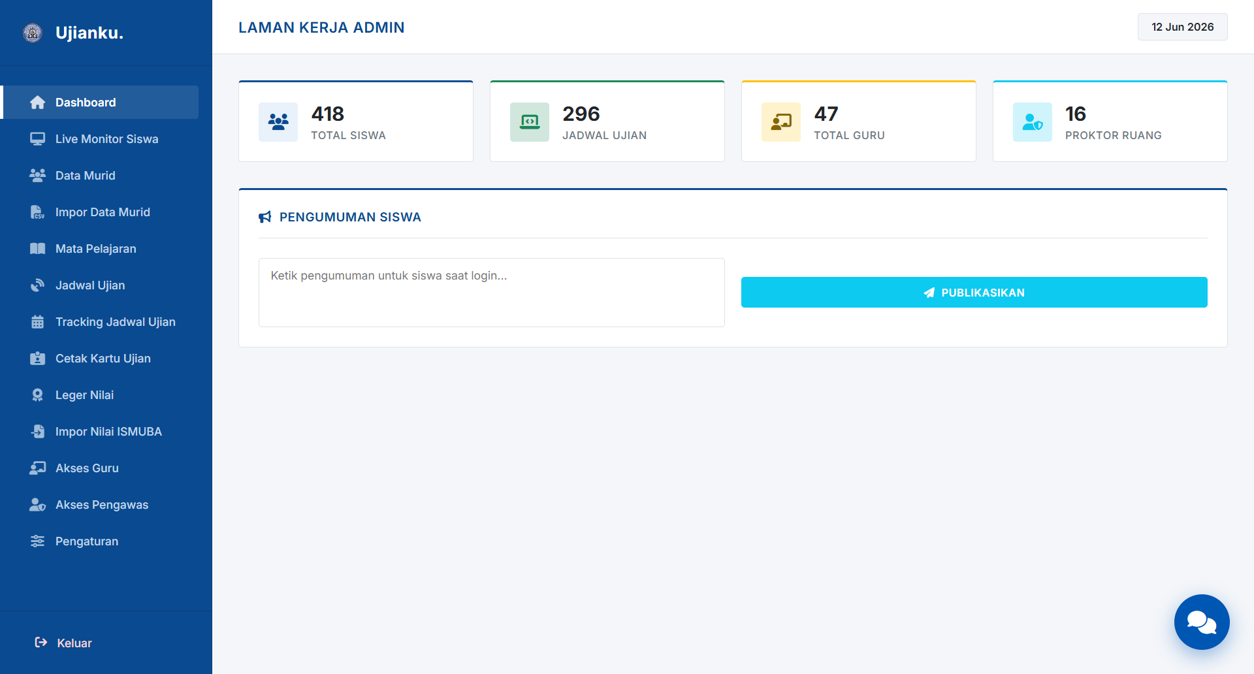The height and width of the screenshot is (674, 1254).
Task: Click the Keluar logout link
Action: click(63, 643)
